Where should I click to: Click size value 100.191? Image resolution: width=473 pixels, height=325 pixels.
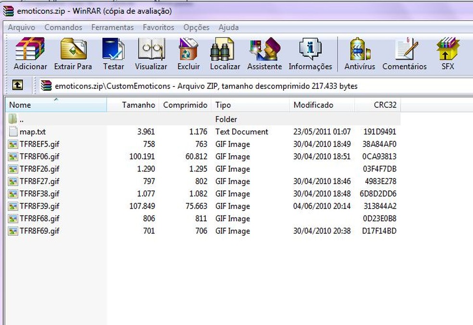click(x=142, y=156)
